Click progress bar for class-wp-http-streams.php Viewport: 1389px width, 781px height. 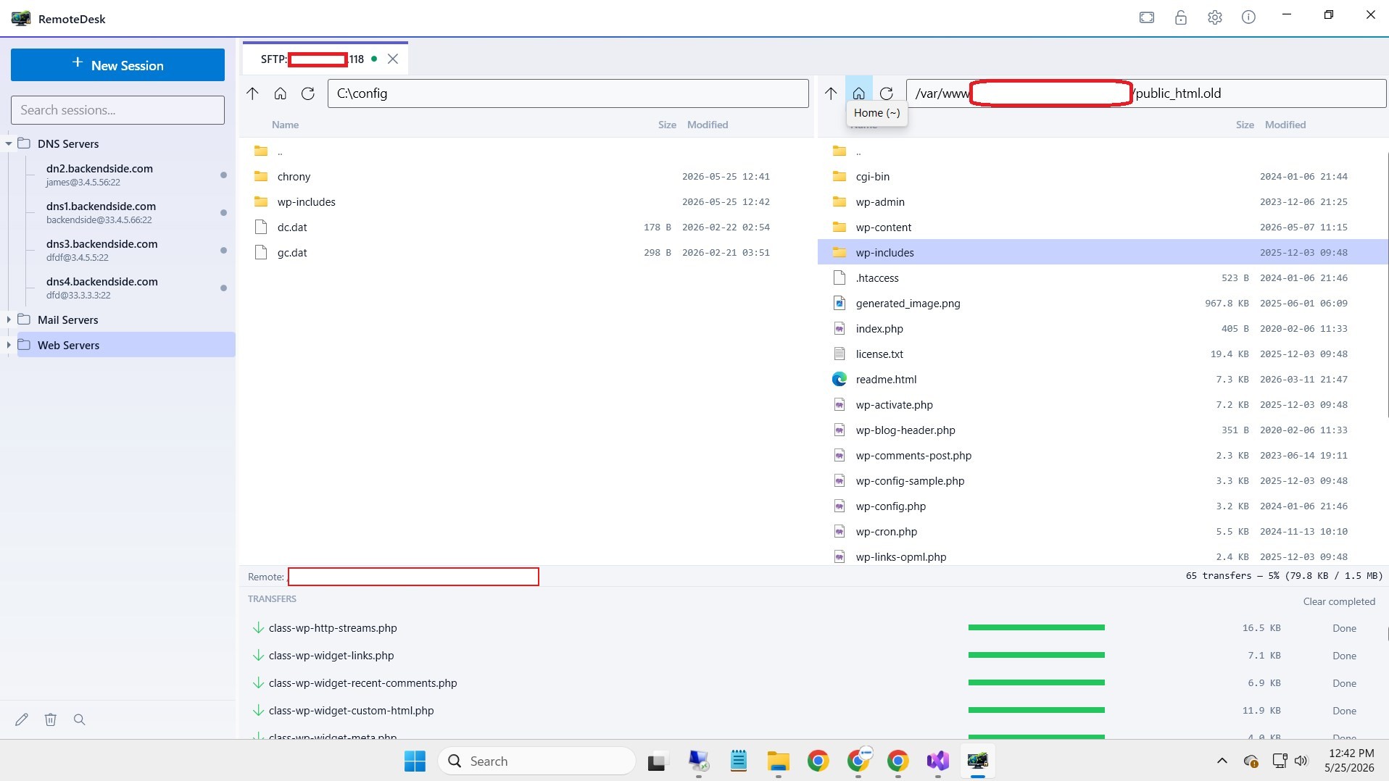coord(1036,627)
